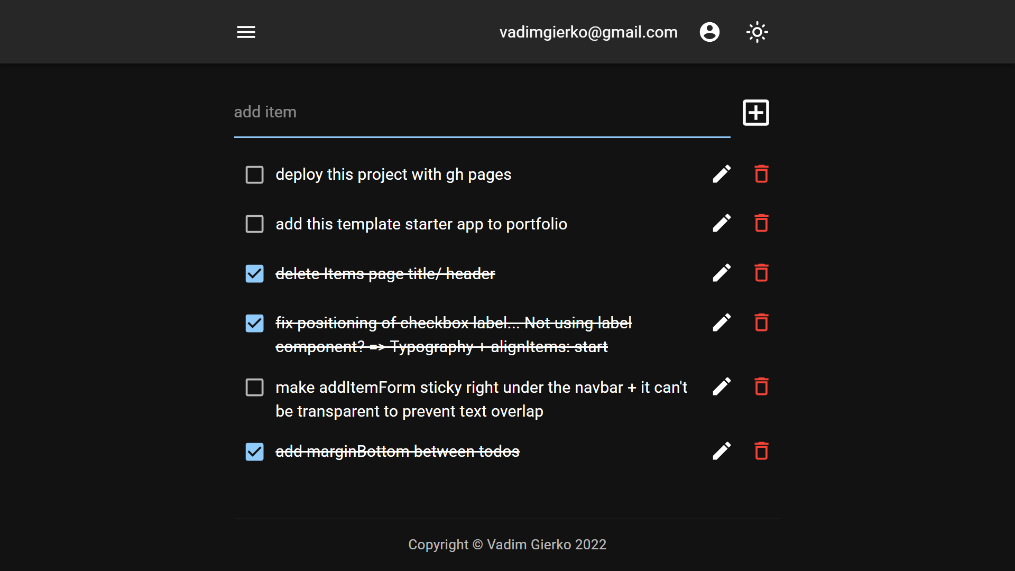Delete the 'add this template starter app' todo
This screenshot has height=571, width=1015.
[x=761, y=224]
